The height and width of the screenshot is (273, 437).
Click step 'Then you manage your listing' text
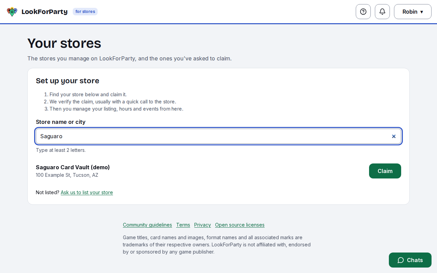click(116, 109)
